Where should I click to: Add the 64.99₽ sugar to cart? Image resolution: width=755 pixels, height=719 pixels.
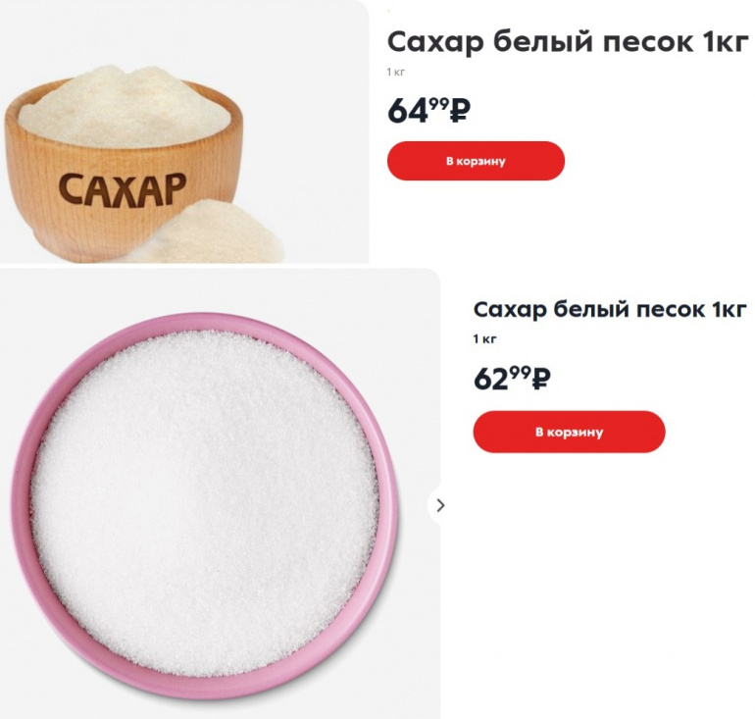[476, 161]
